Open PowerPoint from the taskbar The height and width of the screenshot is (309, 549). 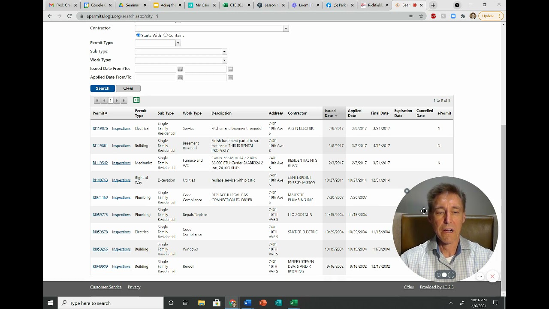pyautogui.click(x=263, y=303)
